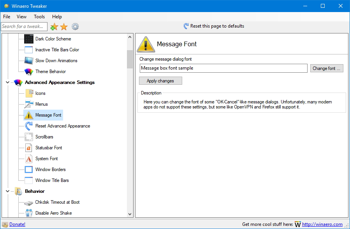Click the tree scroll up arrow

(x=130, y=37)
